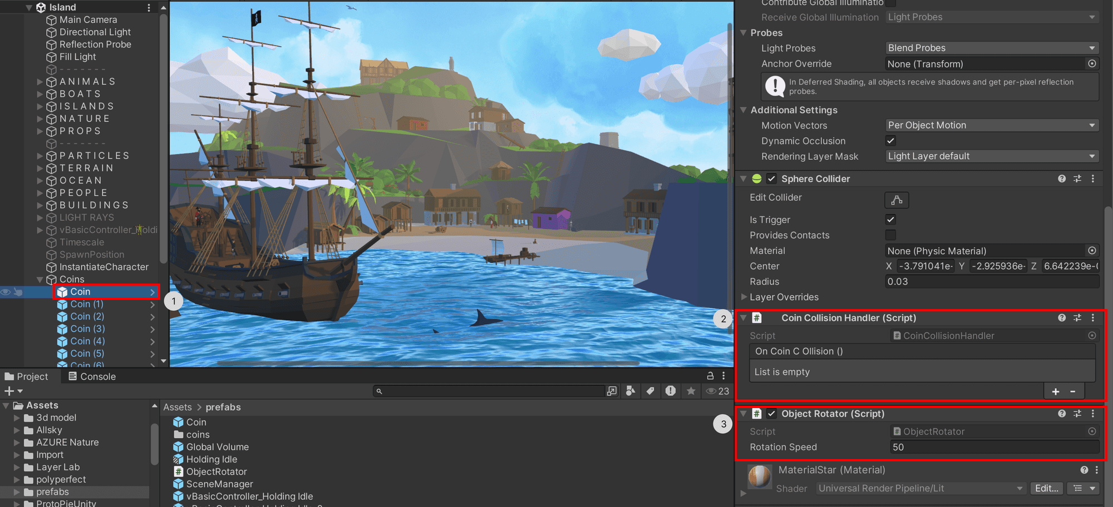Image resolution: width=1113 pixels, height=507 pixels.
Task: Open project panel kebab menu
Action: [x=723, y=376]
